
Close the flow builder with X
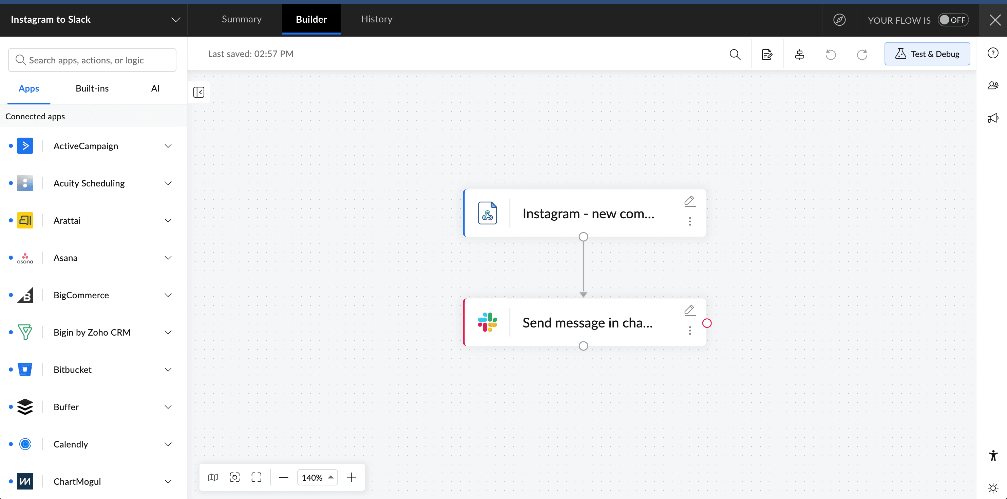[x=995, y=20]
